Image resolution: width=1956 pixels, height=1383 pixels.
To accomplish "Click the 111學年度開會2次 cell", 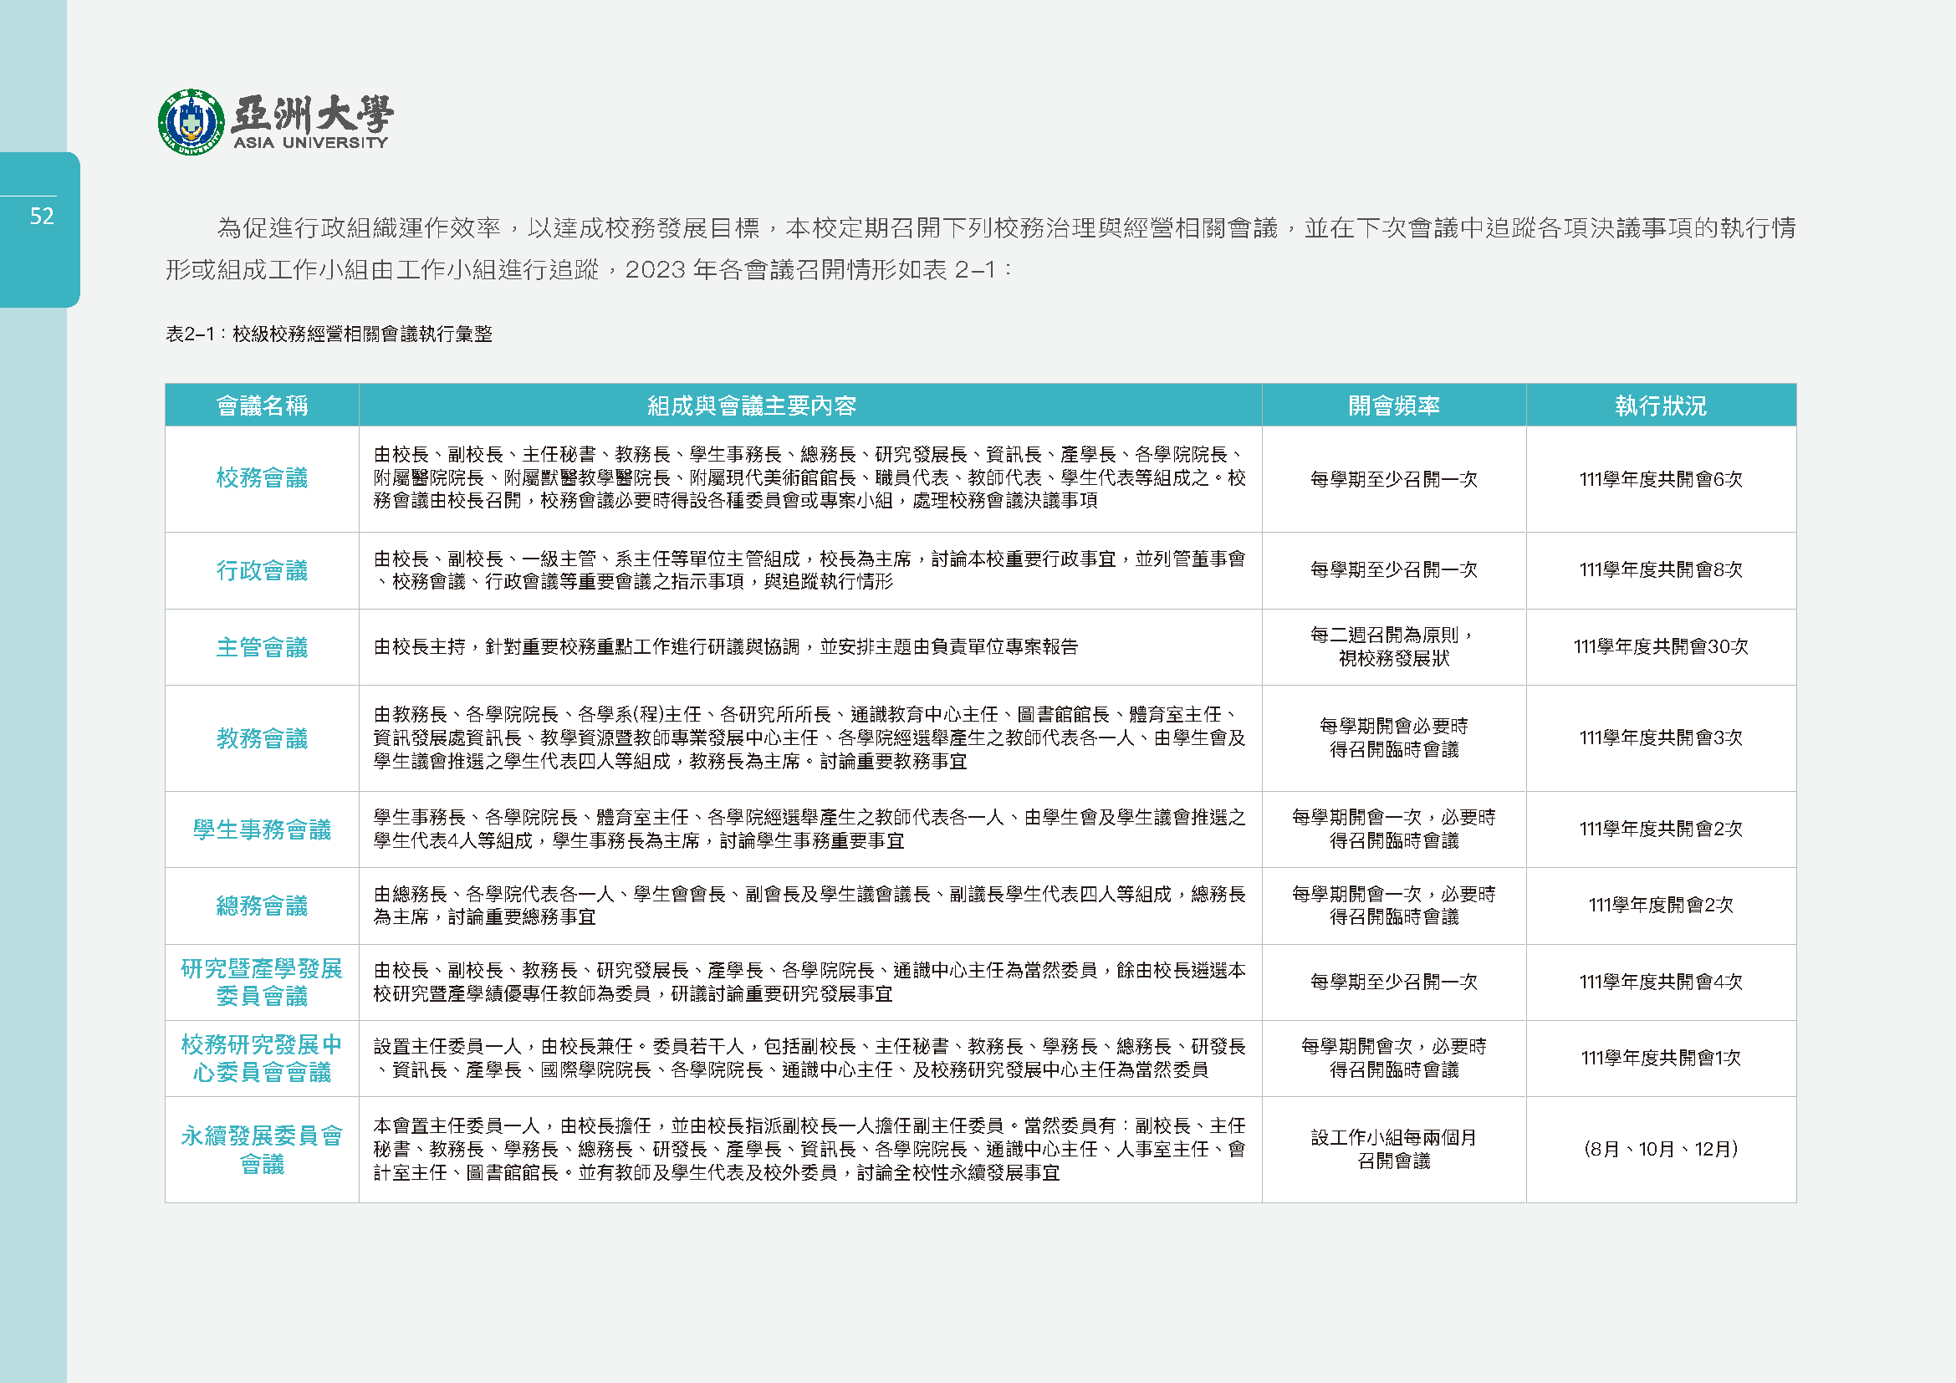I will click(x=1661, y=905).
